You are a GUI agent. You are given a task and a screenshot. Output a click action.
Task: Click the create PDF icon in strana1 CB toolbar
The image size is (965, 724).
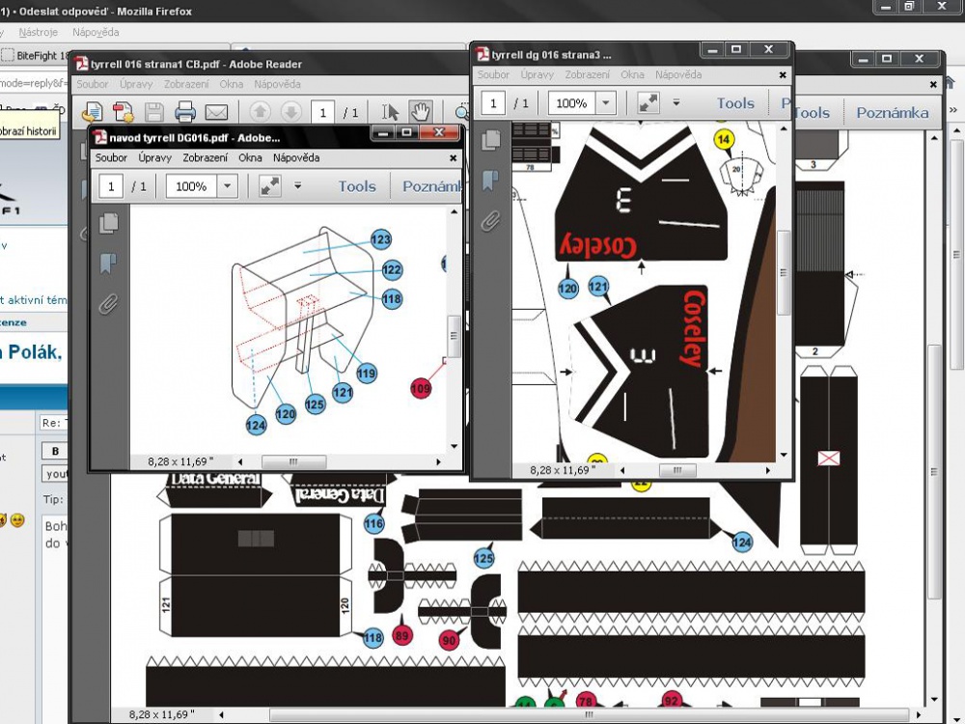[124, 112]
